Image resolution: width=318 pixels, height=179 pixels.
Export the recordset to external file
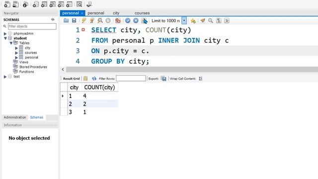[x=163, y=79]
